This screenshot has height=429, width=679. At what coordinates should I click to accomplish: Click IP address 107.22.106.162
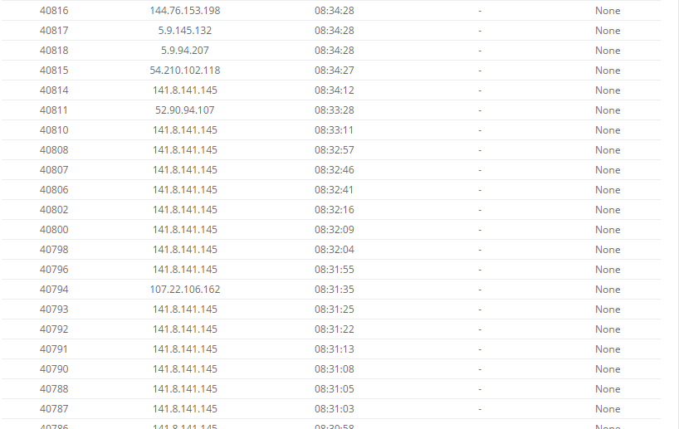tap(185, 289)
